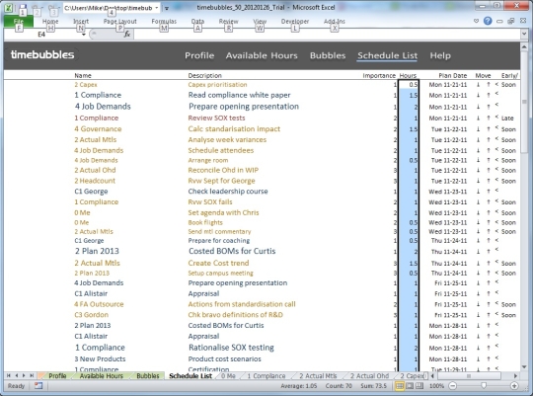Screen dimensions: 533x396
Task: Click the zoom out minus icon
Action: (x=452, y=386)
